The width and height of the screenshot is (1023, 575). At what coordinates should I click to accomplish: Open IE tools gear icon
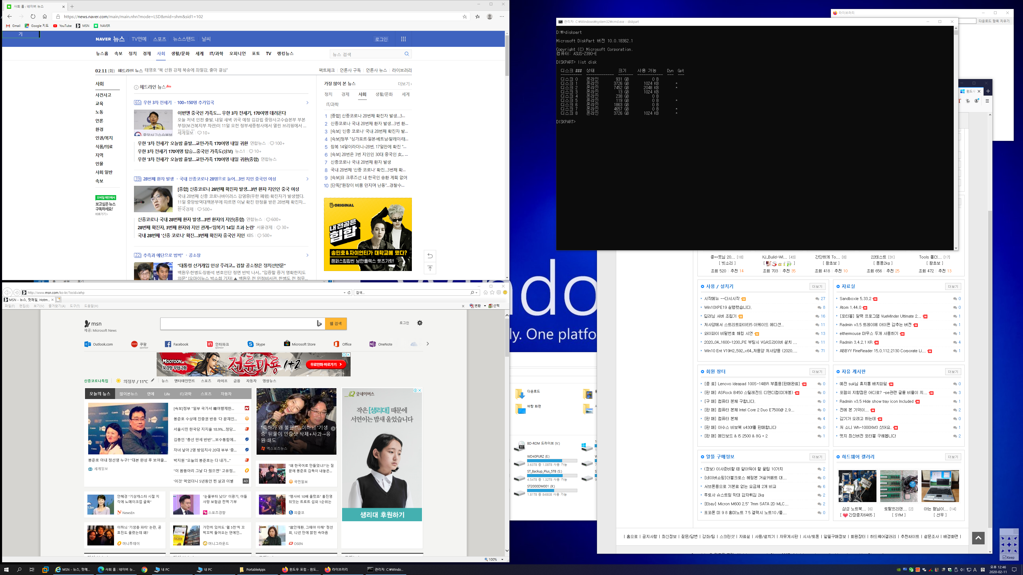click(x=499, y=293)
